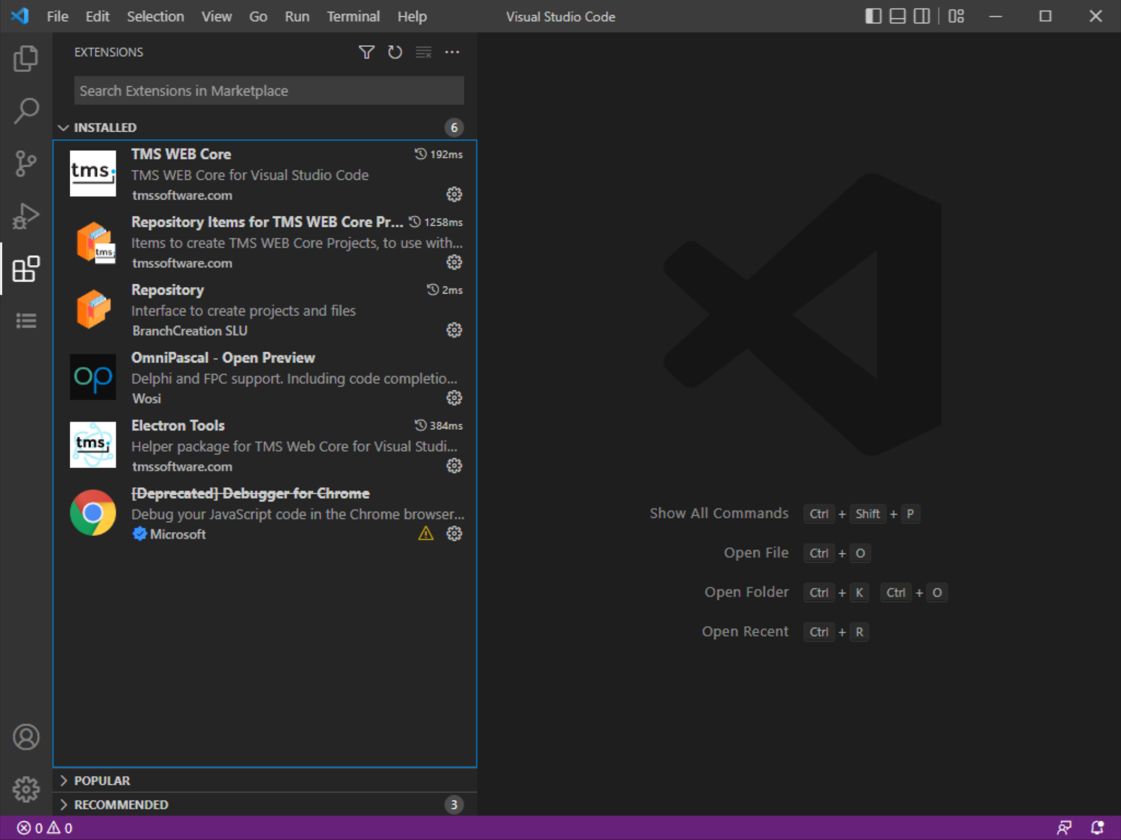Open errors and warnings in status bar
The height and width of the screenshot is (840, 1121).
tap(45, 828)
